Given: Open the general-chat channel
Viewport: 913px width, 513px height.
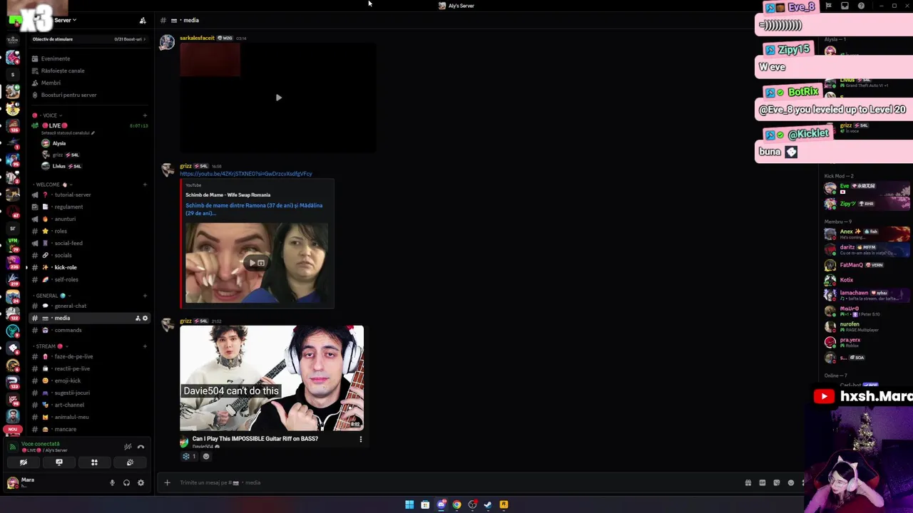Looking at the screenshot, I should 70,306.
